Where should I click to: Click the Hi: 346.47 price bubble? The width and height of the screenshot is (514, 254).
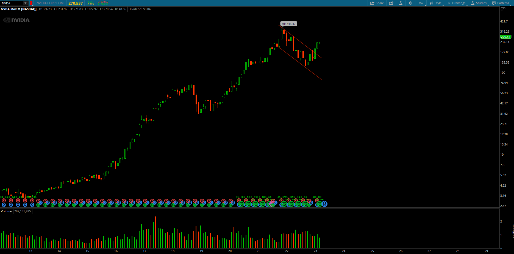pos(288,24)
